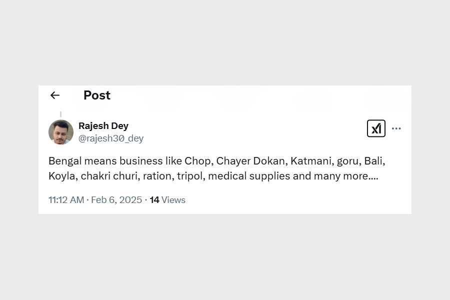450x300 pixels.
Task: Click the word "tripol" in the post
Action: coord(190,176)
